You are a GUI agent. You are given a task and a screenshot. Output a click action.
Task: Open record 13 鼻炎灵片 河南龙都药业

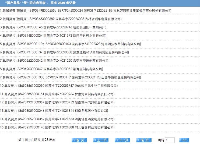(x=54, y=111)
